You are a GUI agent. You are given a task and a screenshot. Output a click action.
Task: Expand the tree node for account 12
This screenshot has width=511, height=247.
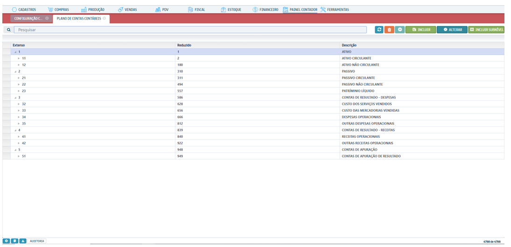pyautogui.click(x=19, y=65)
